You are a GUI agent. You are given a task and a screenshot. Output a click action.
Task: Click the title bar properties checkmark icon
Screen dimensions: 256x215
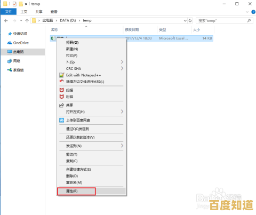pyautogui.click(x=14, y=4)
